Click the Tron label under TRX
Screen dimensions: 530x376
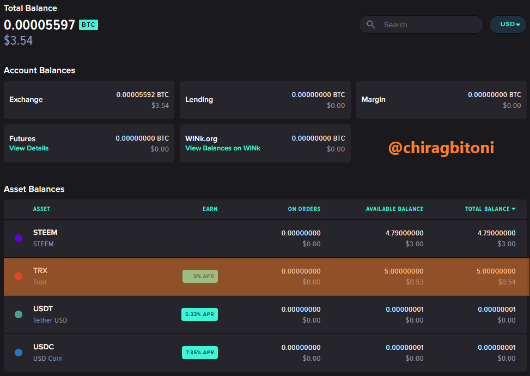tap(40, 282)
